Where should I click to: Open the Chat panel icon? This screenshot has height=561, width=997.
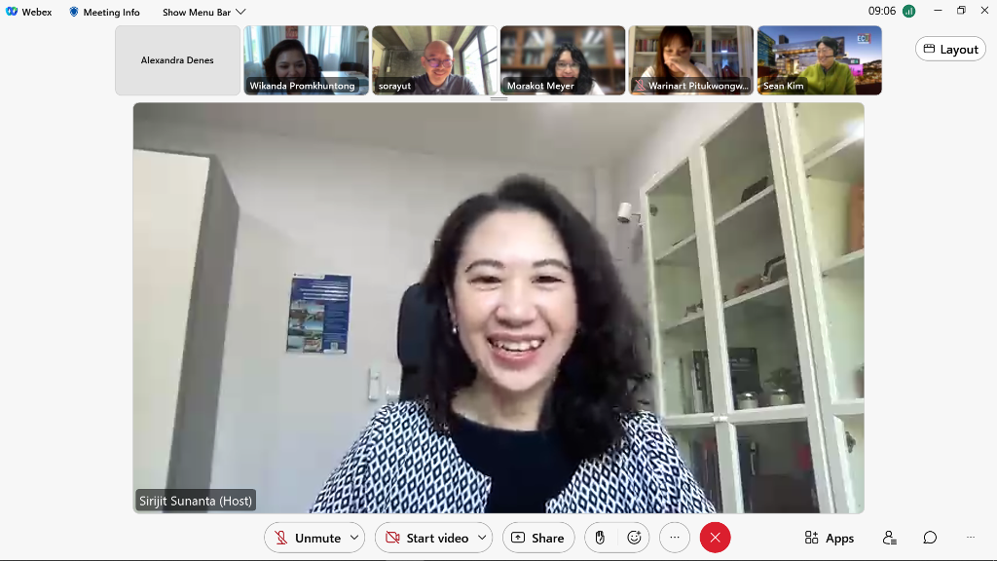[x=930, y=538]
